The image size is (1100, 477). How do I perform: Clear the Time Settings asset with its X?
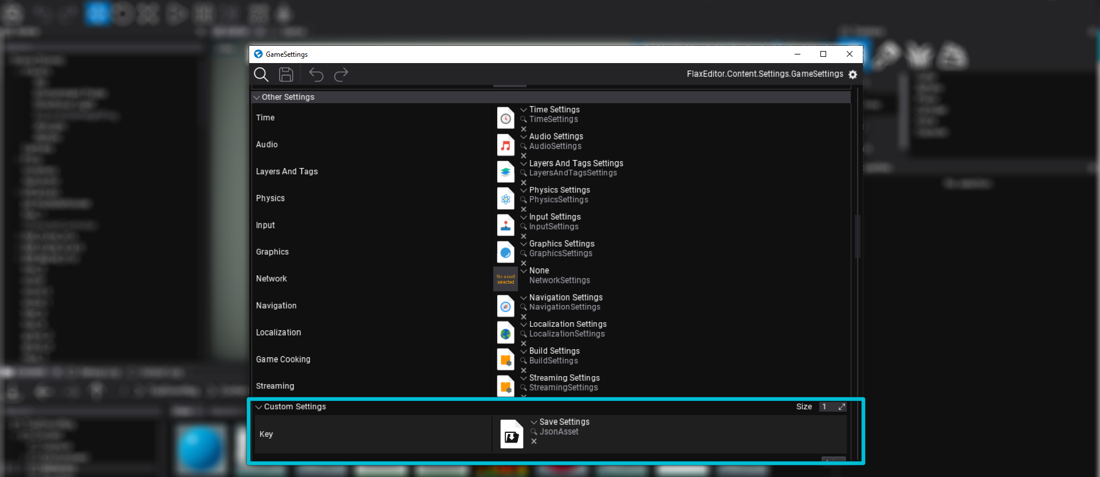tap(524, 129)
